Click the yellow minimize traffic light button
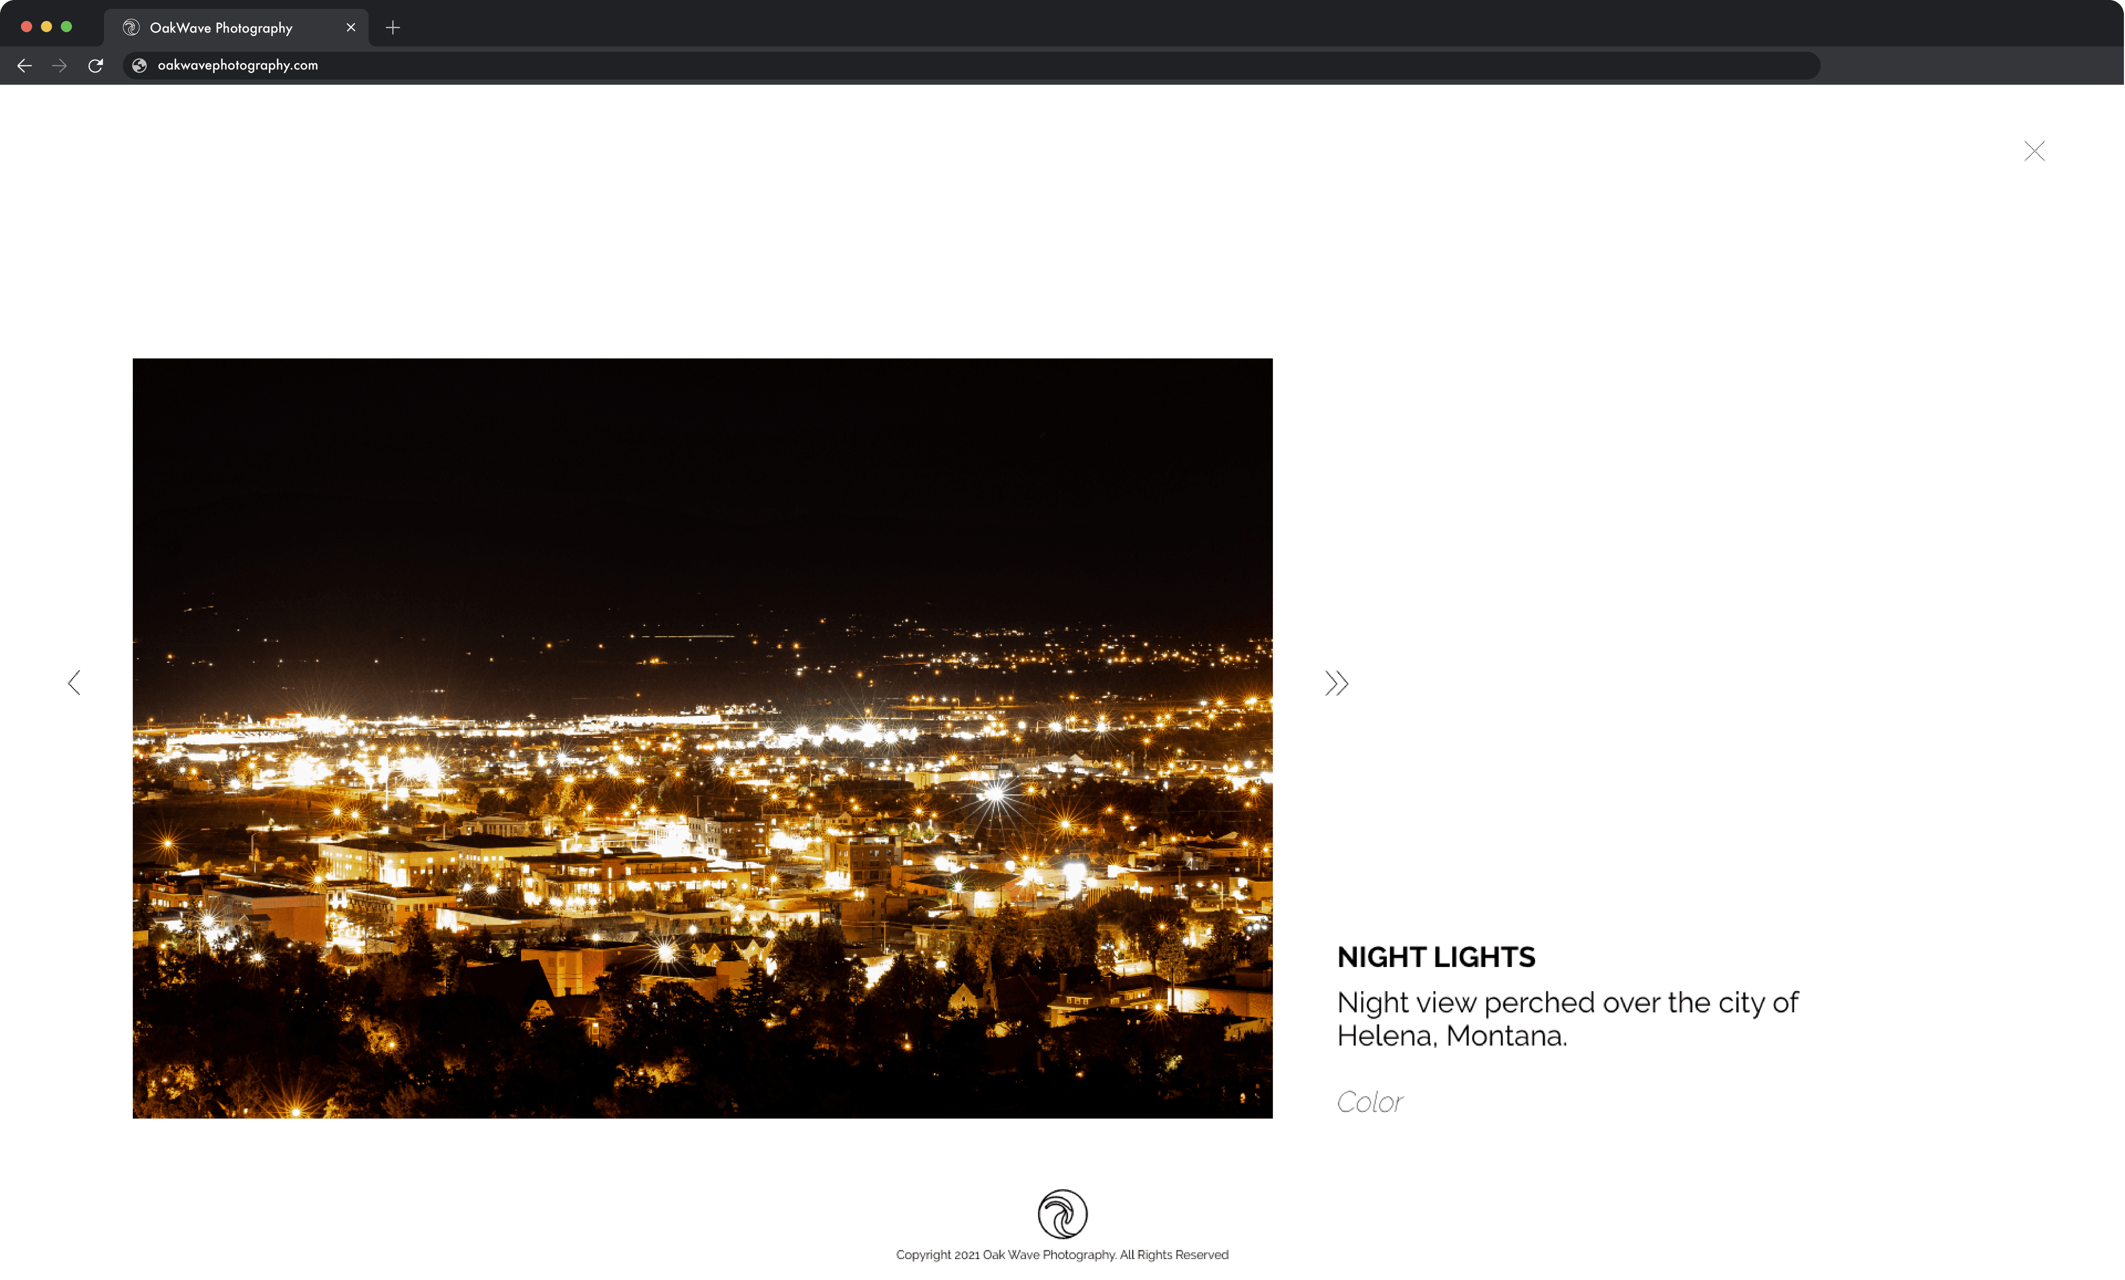This screenshot has height=1280, width=2125. (48, 26)
